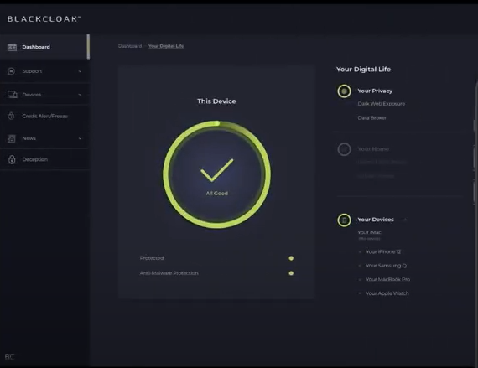Click the BlackCloak logo
Screen dimensions: 478x368
(44, 19)
